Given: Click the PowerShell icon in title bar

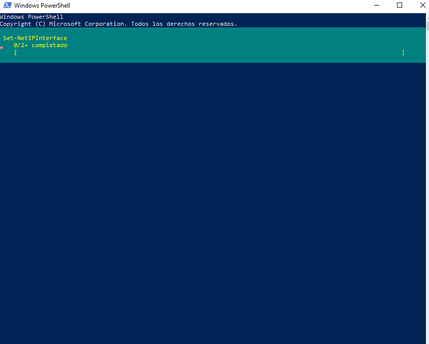Looking at the screenshot, I should (8, 5).
